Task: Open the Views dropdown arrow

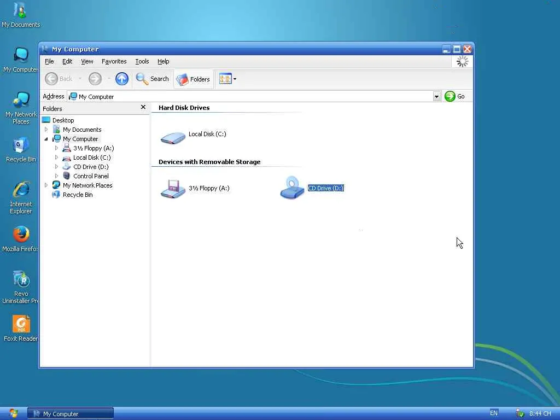Action: tap(235, 79)
